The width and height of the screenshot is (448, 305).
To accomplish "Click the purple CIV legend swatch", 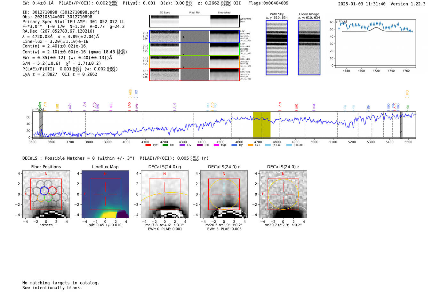I will pos(182,145).
